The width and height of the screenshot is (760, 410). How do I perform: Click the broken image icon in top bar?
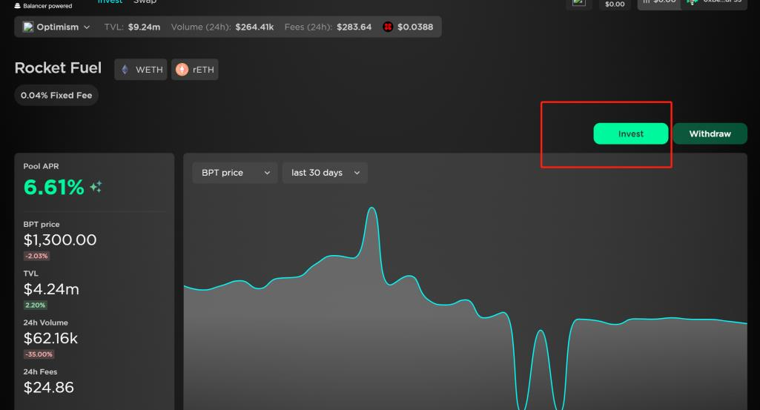[x=579, y=3]
